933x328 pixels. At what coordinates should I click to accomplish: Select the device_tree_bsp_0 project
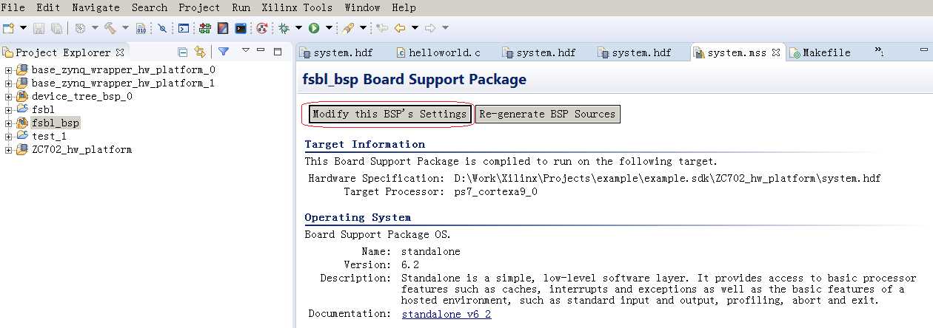click(82, 96)
